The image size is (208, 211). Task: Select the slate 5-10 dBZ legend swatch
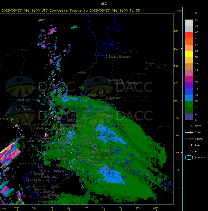[189, 117]
